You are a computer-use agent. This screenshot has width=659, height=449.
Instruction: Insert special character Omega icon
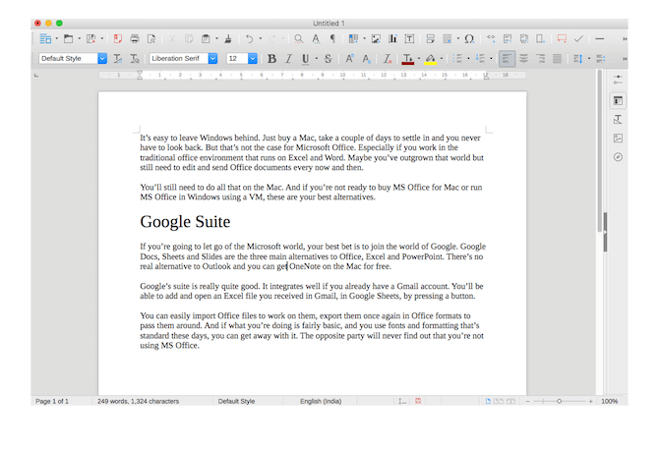[469, 39]
